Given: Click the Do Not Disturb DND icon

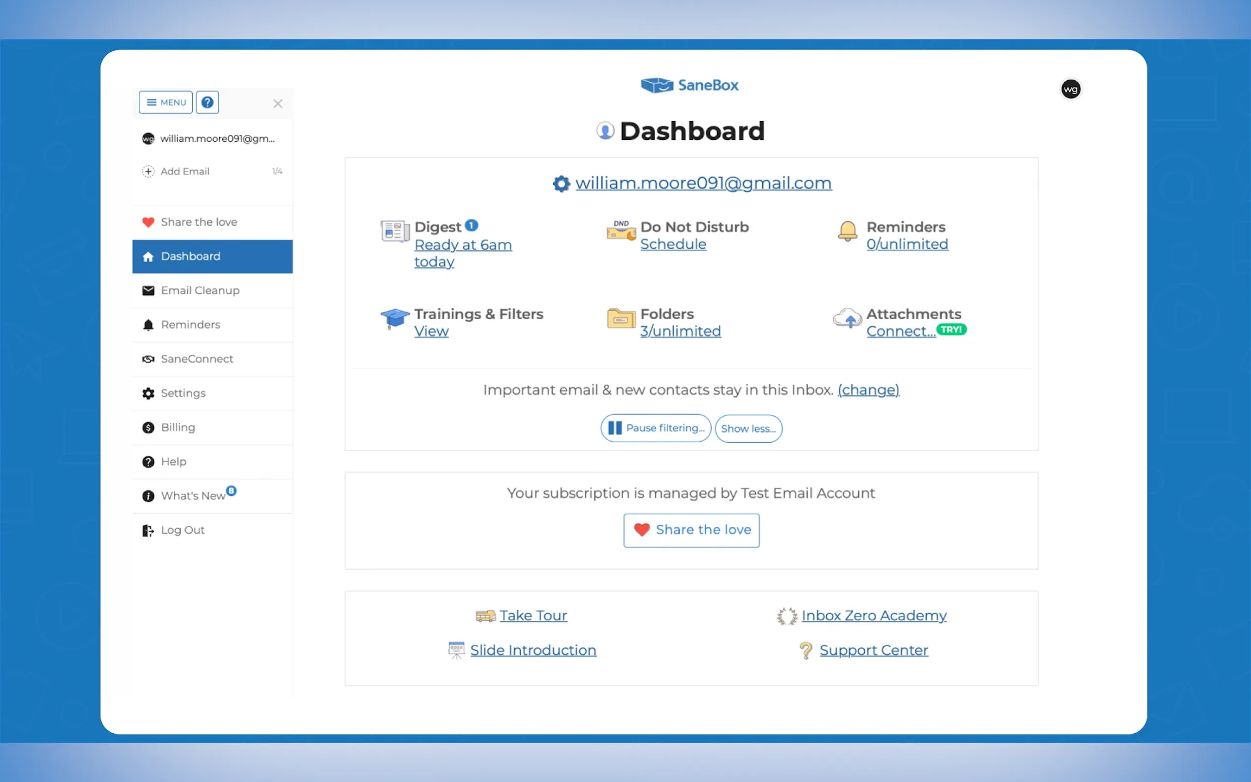Looking at the screenshot, I should [621, 231].
